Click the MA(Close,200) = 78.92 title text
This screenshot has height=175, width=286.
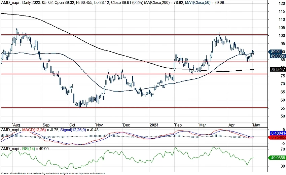pyautogui.click(x=164, y=3)
